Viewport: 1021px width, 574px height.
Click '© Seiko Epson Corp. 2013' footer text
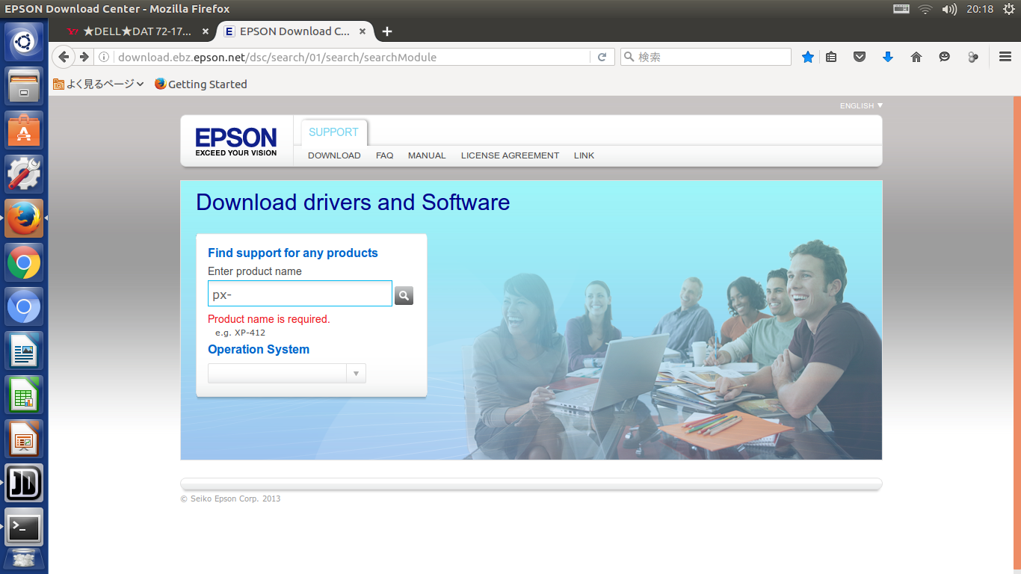click(x=230, y=499)
